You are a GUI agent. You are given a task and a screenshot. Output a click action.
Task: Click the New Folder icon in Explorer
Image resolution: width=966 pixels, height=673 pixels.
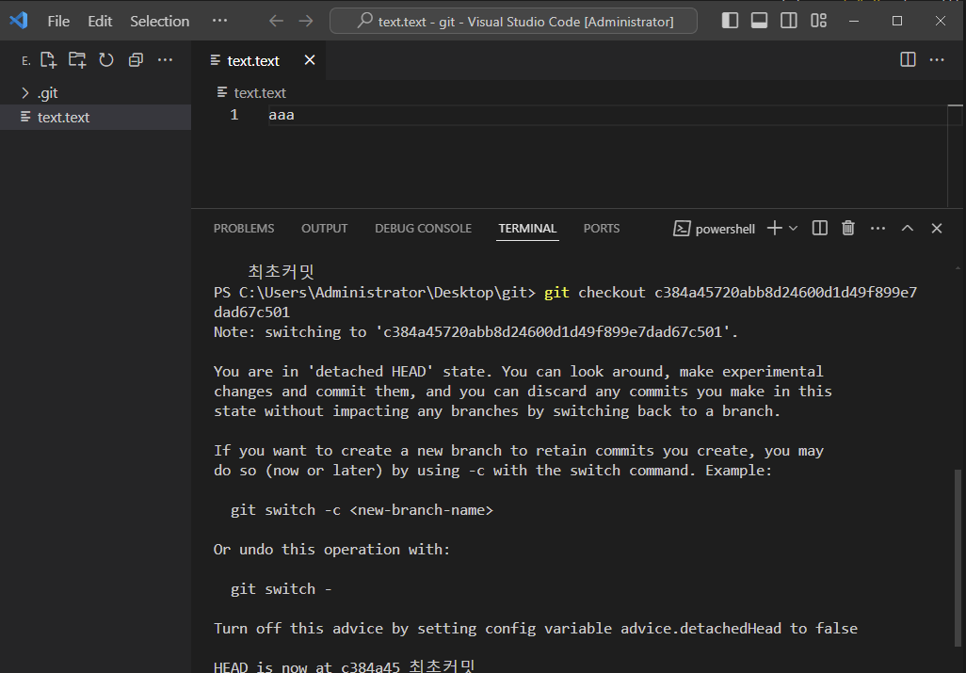click(77, 60)
